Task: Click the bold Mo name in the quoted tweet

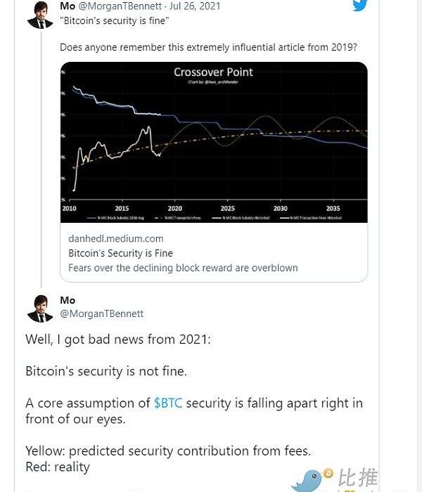Action: pos(68,6)
